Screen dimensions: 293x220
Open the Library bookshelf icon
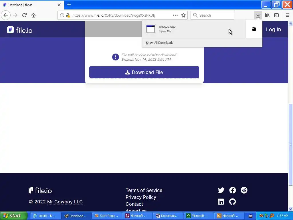pyautogui.click(x=267, y=15)
